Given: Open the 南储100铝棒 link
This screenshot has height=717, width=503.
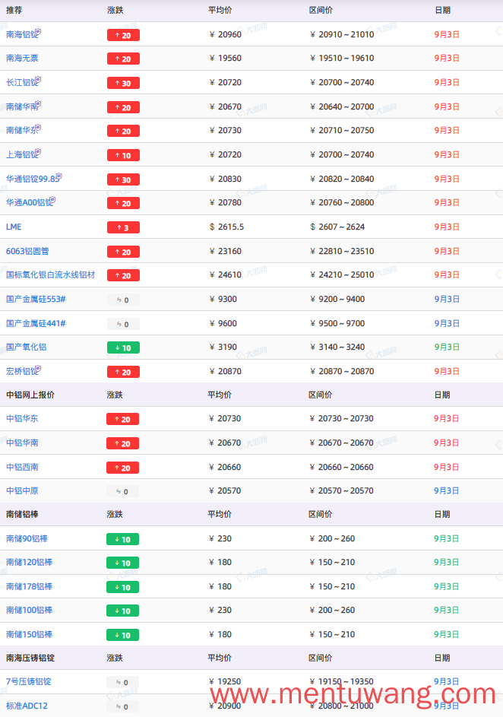Looking at the screenshot, I should point(29,610).
